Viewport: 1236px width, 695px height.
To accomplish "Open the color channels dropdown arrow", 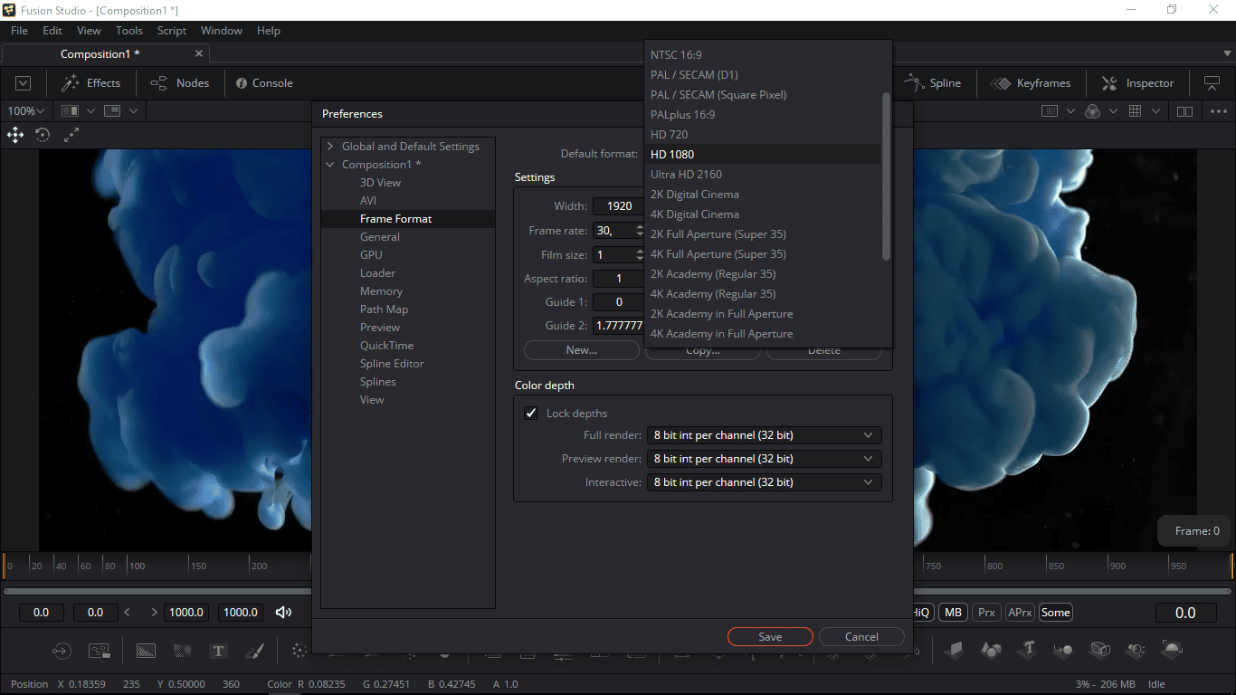I will click(1113, 111).
